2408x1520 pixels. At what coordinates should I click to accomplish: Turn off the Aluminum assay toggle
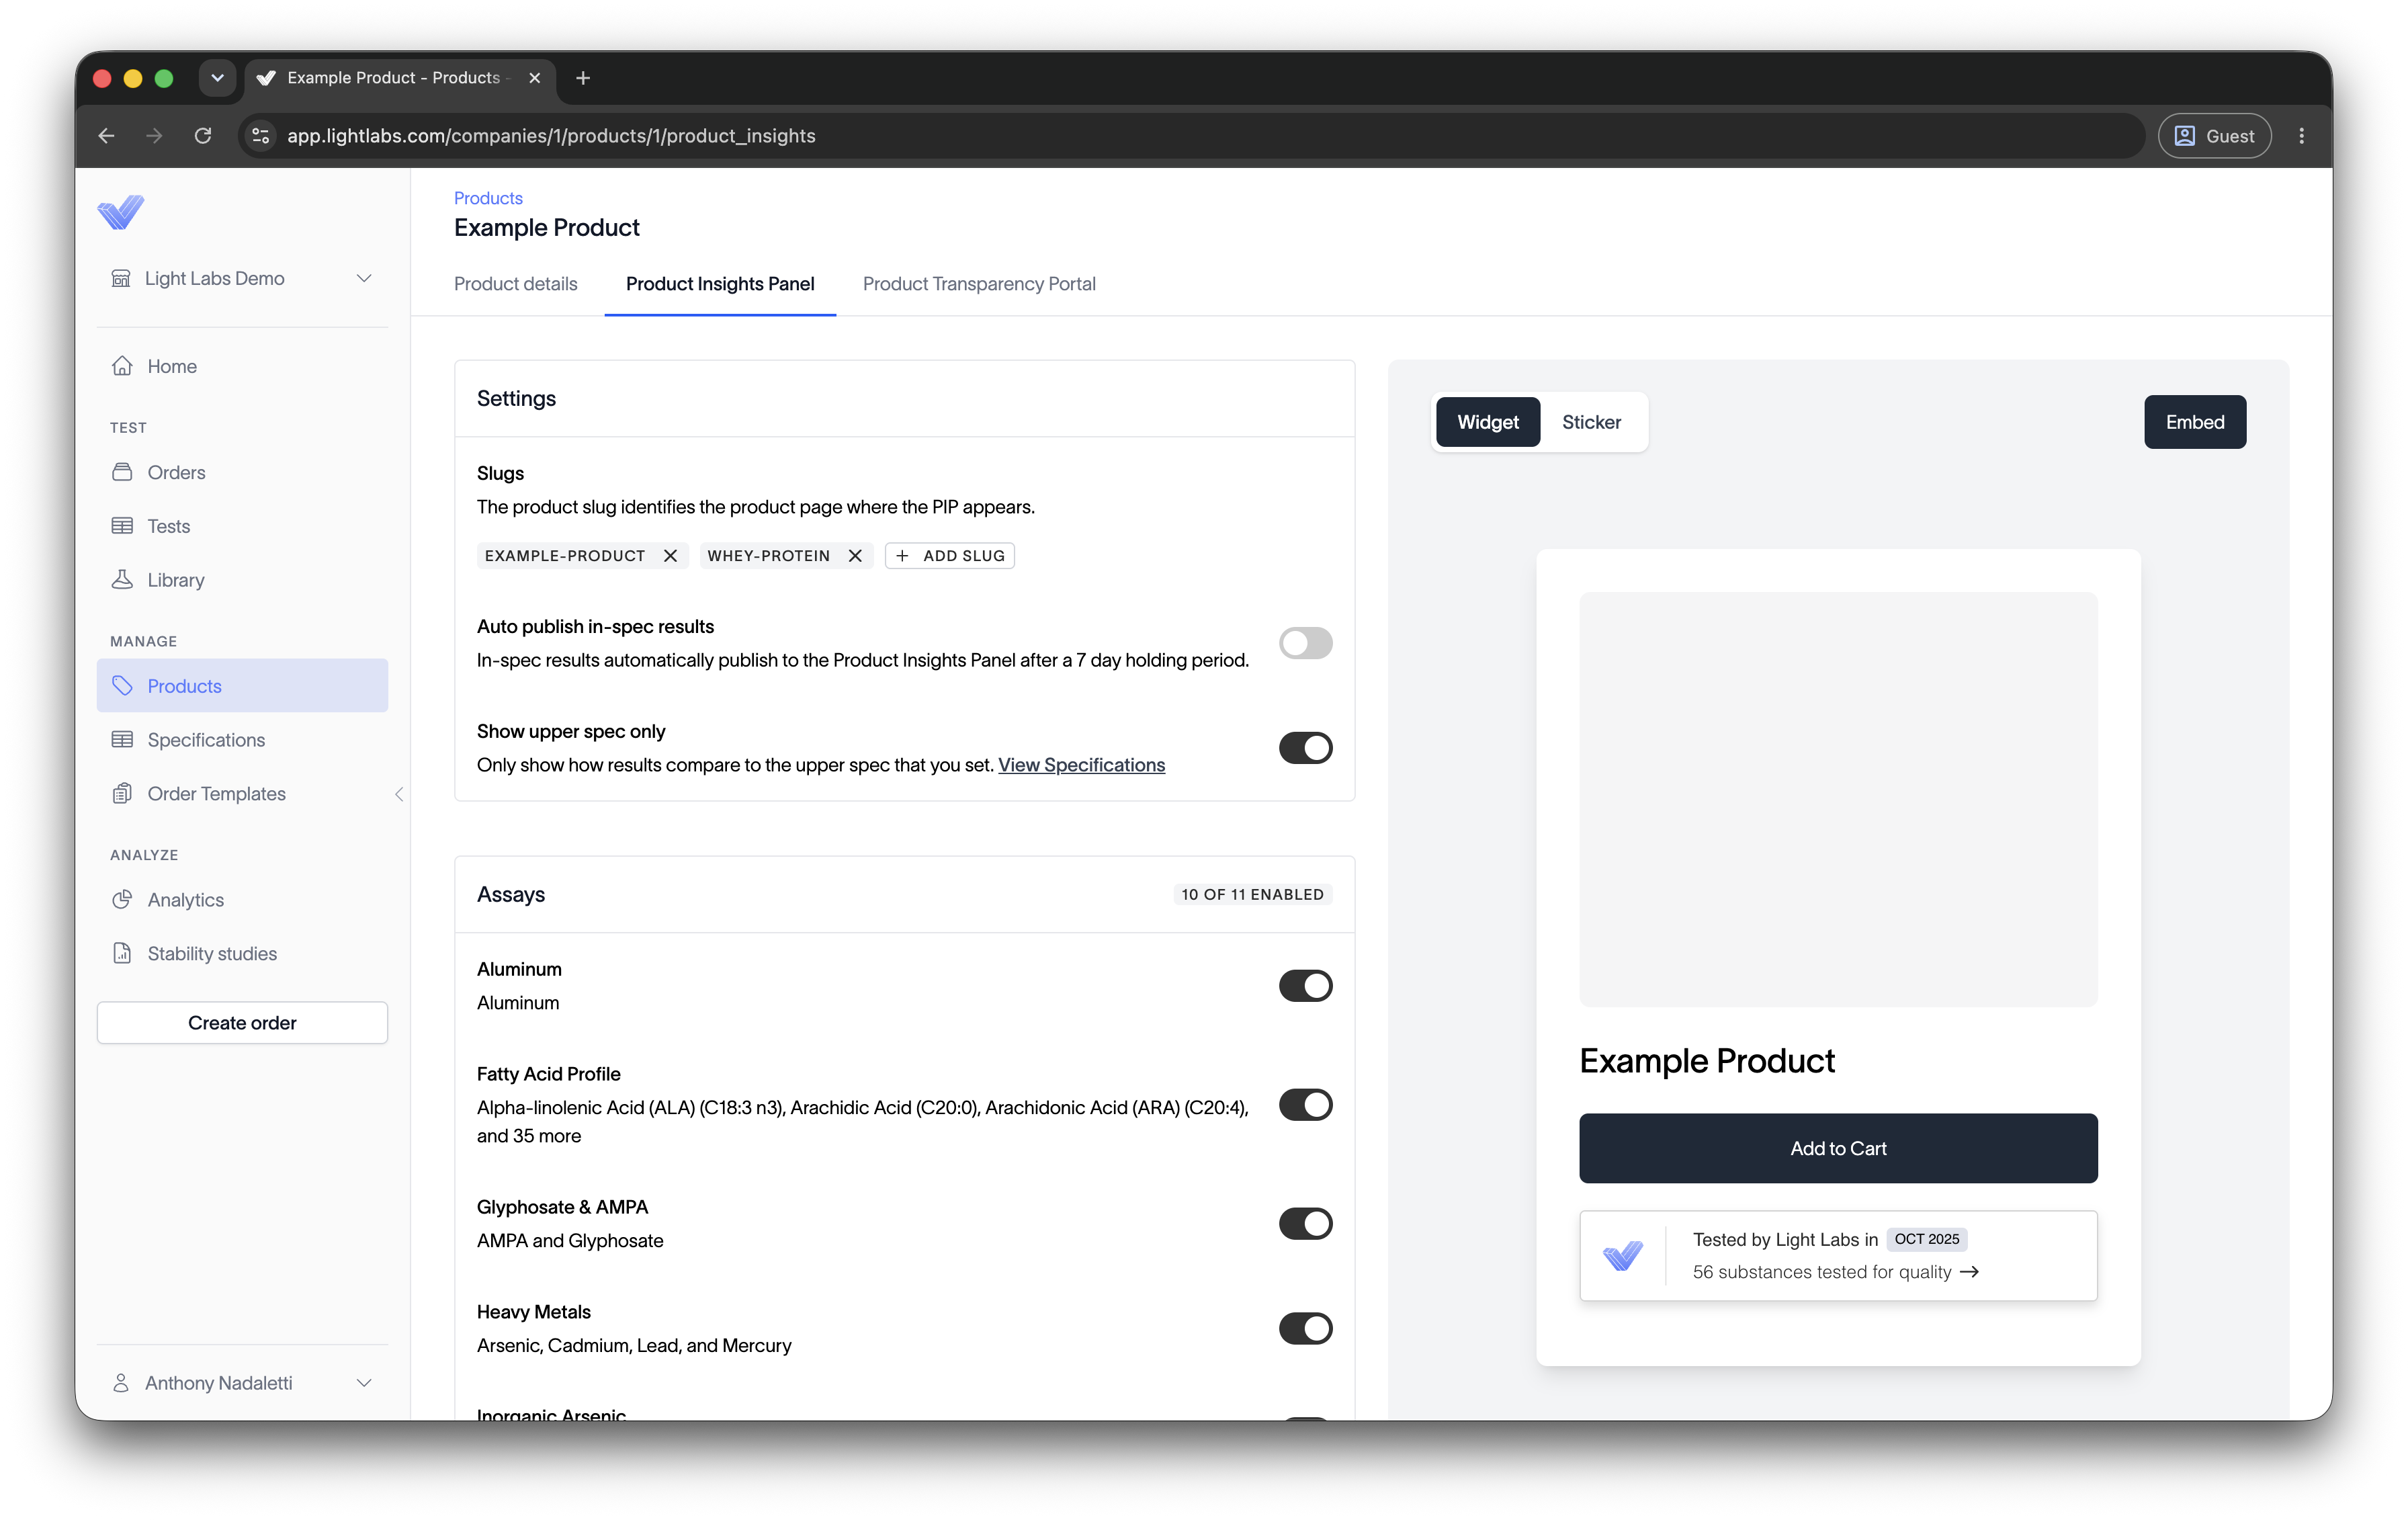[x=1305, y=986]
